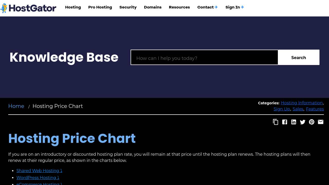Open the Pro Hosting menu

click(100, 7)
